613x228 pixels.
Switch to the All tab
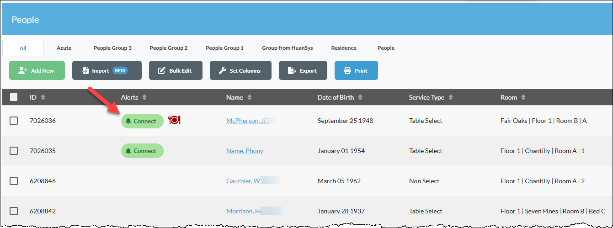click(23, 48)
